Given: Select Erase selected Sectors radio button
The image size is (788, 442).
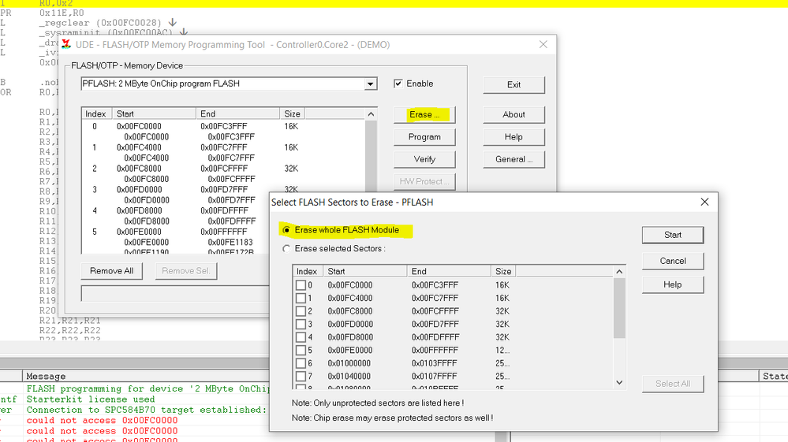Looking at the screenshot, I should click(286, 249).
